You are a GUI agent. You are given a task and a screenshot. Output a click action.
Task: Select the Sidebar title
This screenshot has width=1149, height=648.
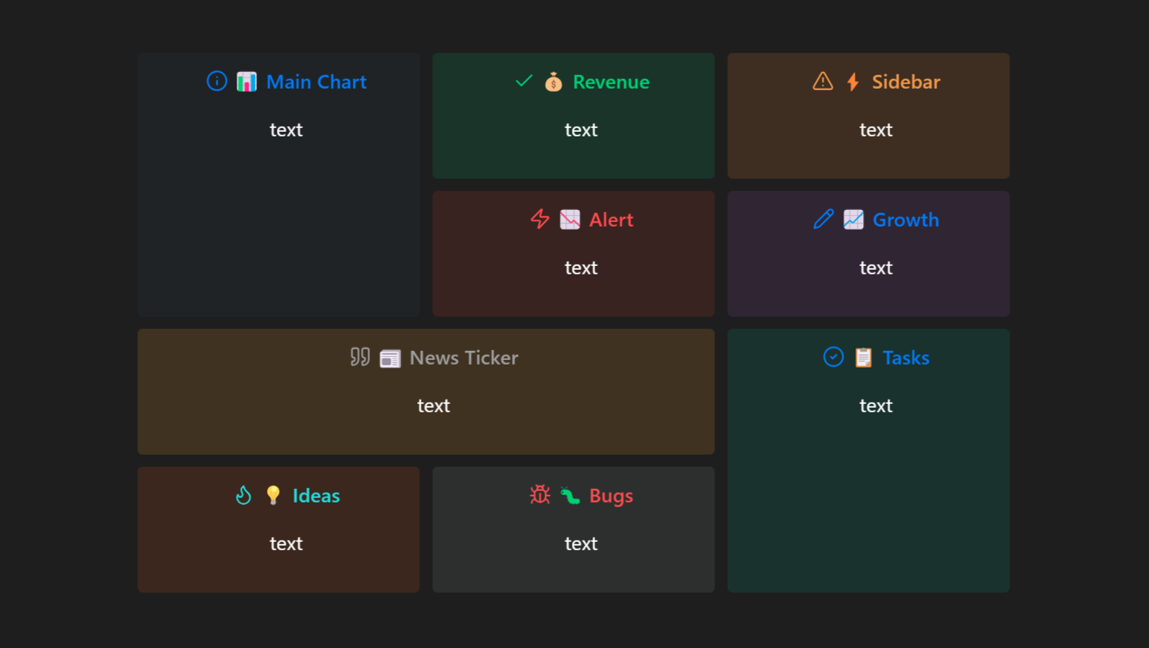pos(906,82)
